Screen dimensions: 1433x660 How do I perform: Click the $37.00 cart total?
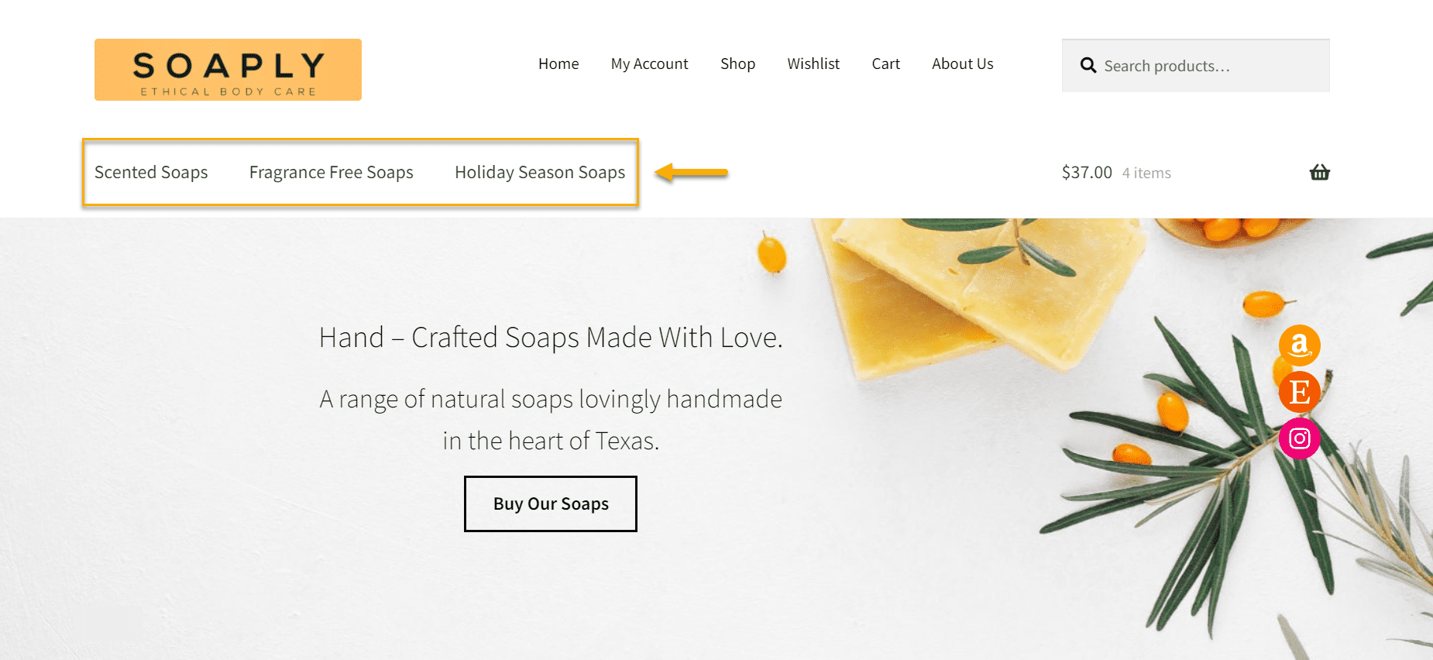point(1087,173)
